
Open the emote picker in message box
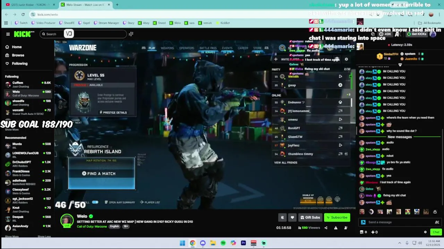tap(437, 222)
